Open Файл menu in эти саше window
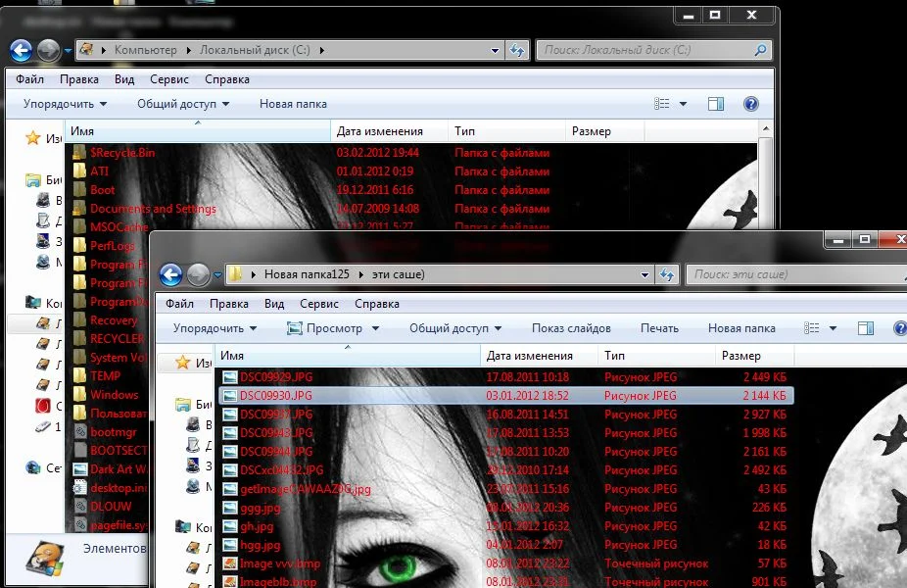Viewport: 907px width, 588px height. click(179, 304)
